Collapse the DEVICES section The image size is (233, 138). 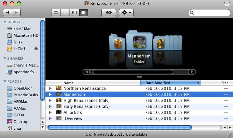pos(5,22)
